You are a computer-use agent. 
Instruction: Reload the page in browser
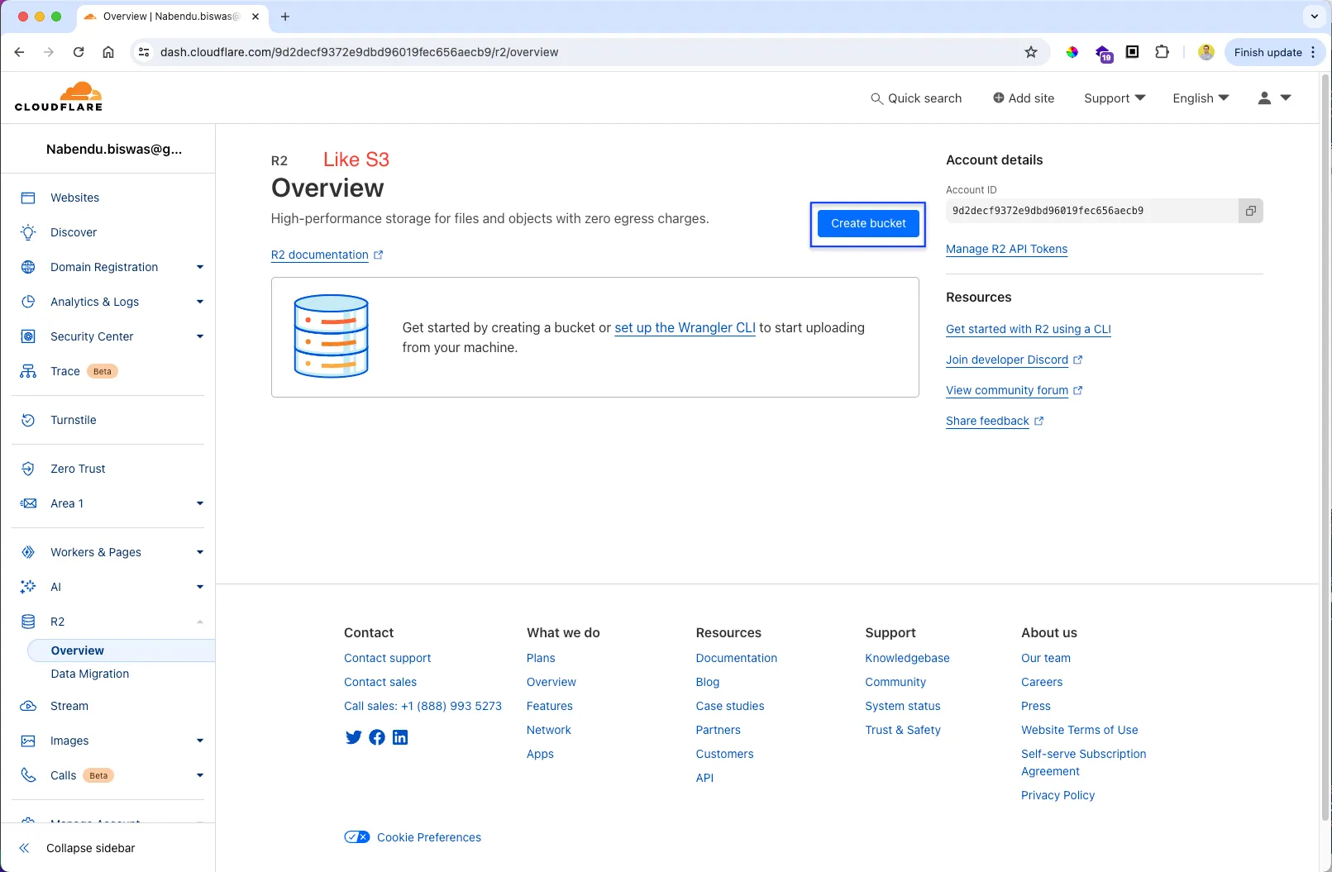(79, 52)
